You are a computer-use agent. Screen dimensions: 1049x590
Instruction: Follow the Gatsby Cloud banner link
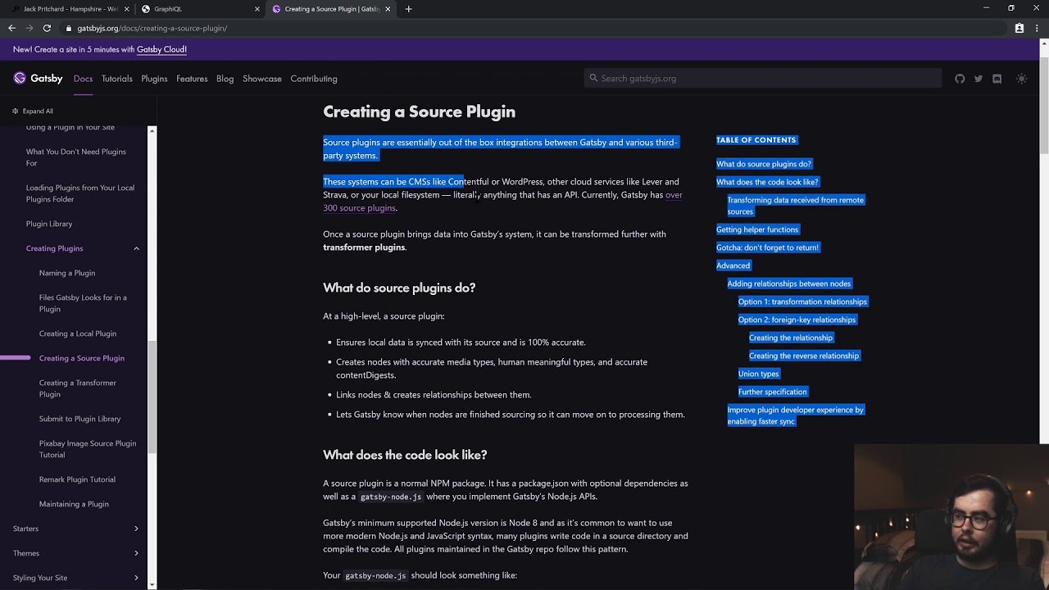point(161,49)
